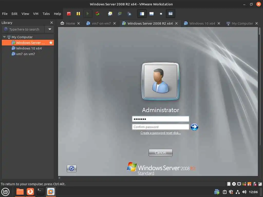Screen dimensions: 263x197
Task: Submit password with the blue arrow button
Action: coord(194,127)
